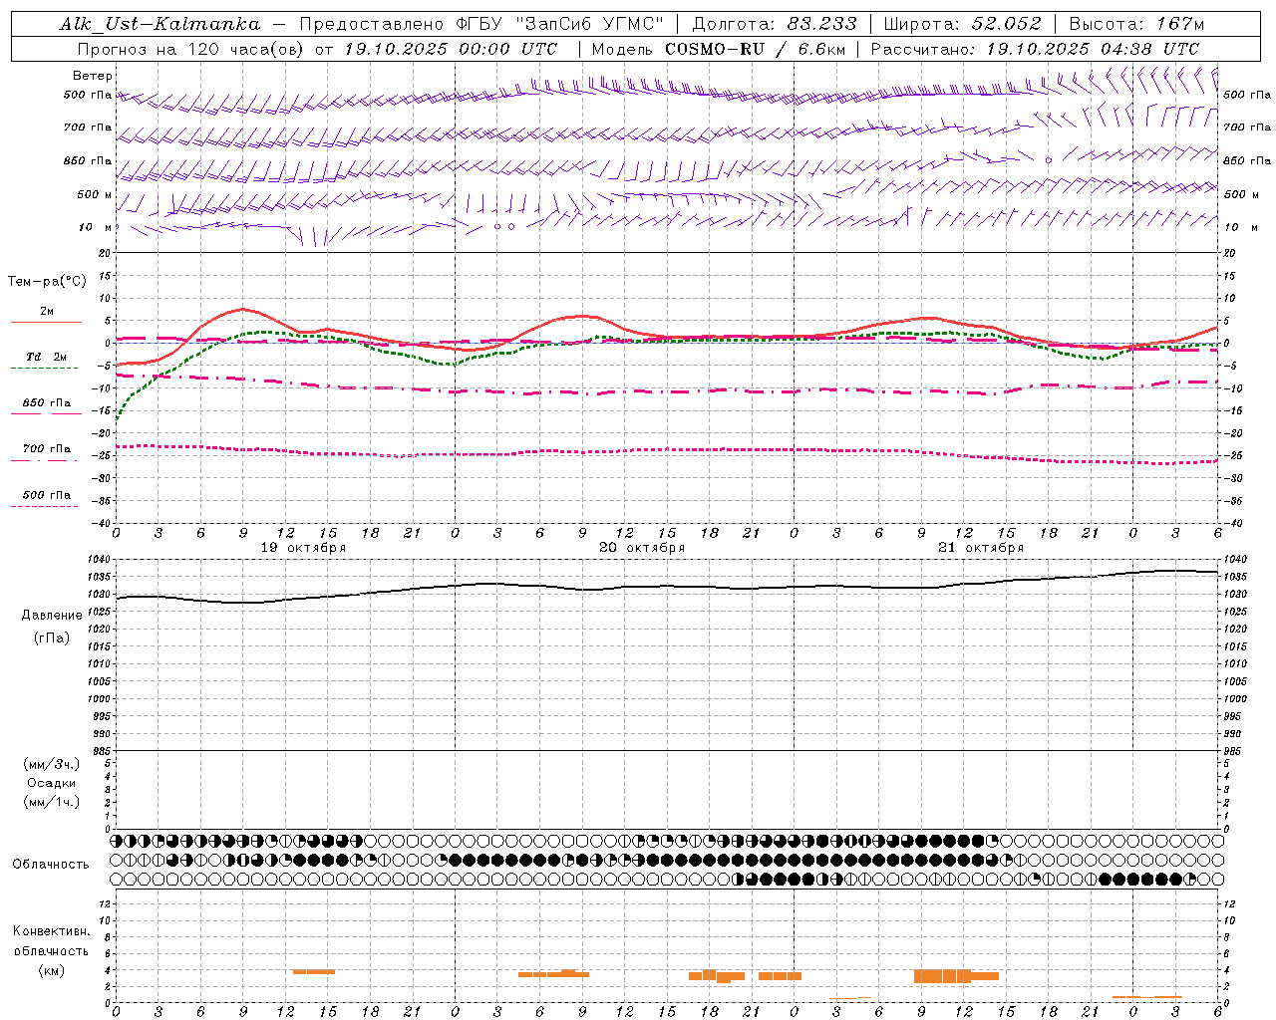Image resolution: width=1276 pixels, height=1020 pixels.
Task: Click the '(мм/3ч.)' precipitation unit label
Action: click(52, 764)
